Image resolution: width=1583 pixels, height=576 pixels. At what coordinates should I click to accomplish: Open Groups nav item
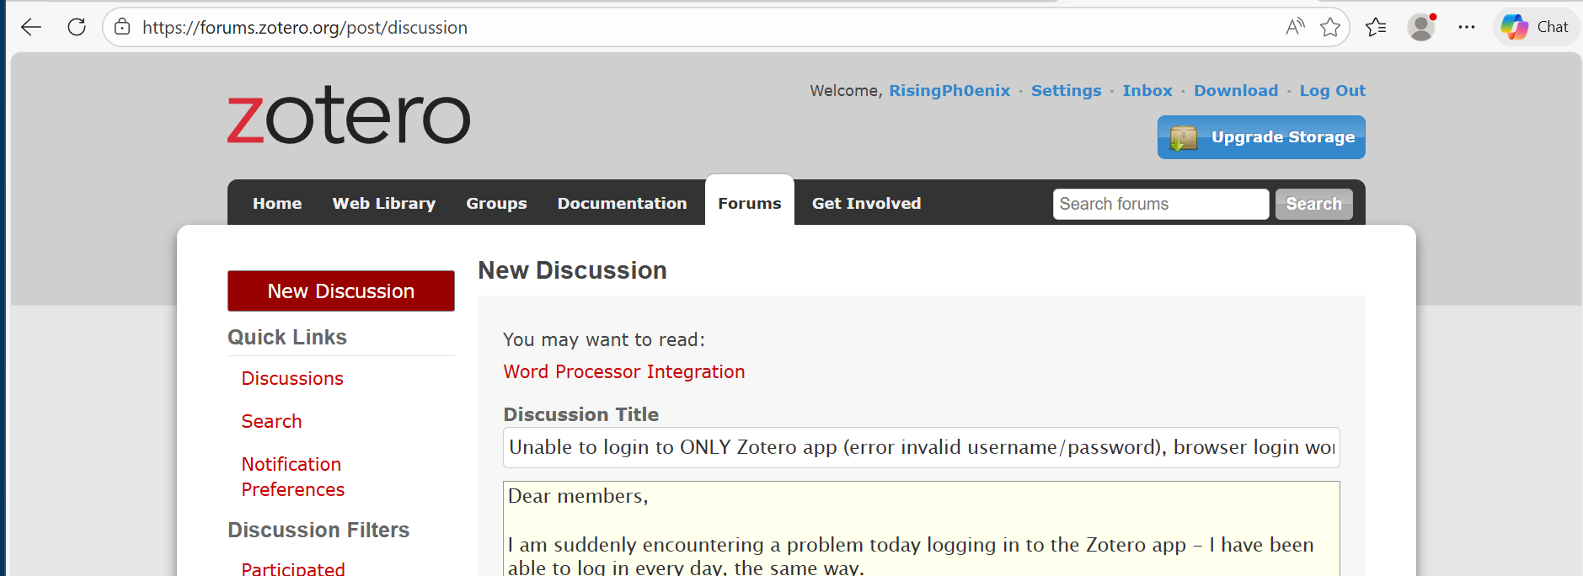[496, 203]
